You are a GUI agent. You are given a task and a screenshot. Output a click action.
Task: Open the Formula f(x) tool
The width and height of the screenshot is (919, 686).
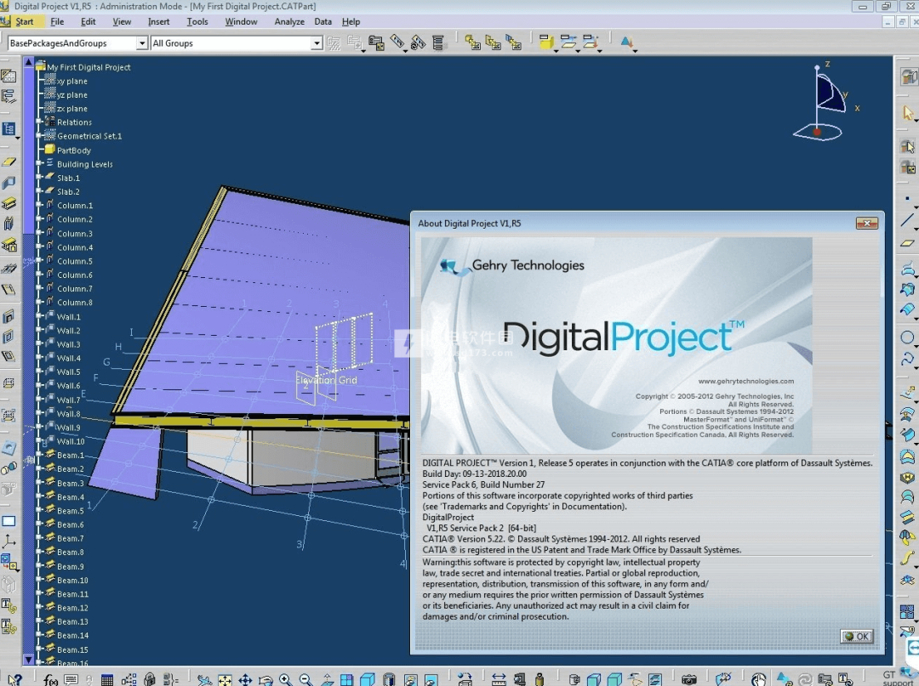50,679
